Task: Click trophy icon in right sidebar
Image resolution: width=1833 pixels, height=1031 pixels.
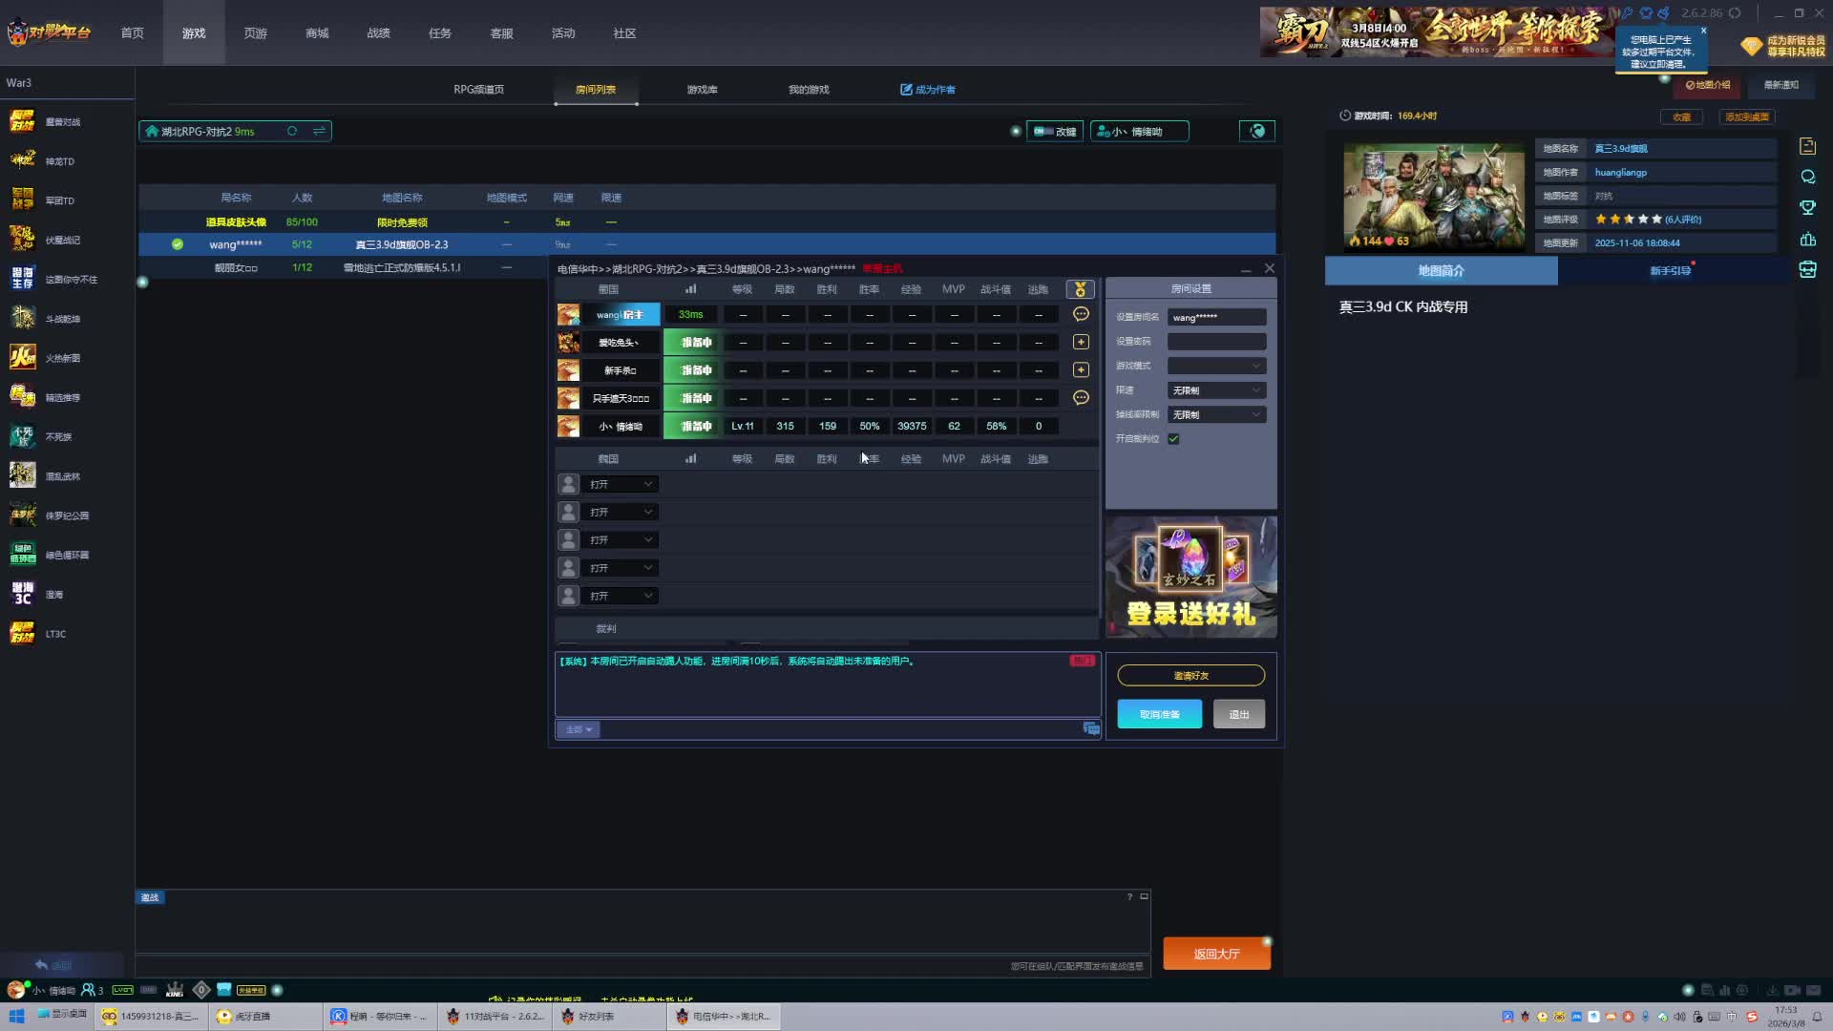Action: coord(1807,207)
